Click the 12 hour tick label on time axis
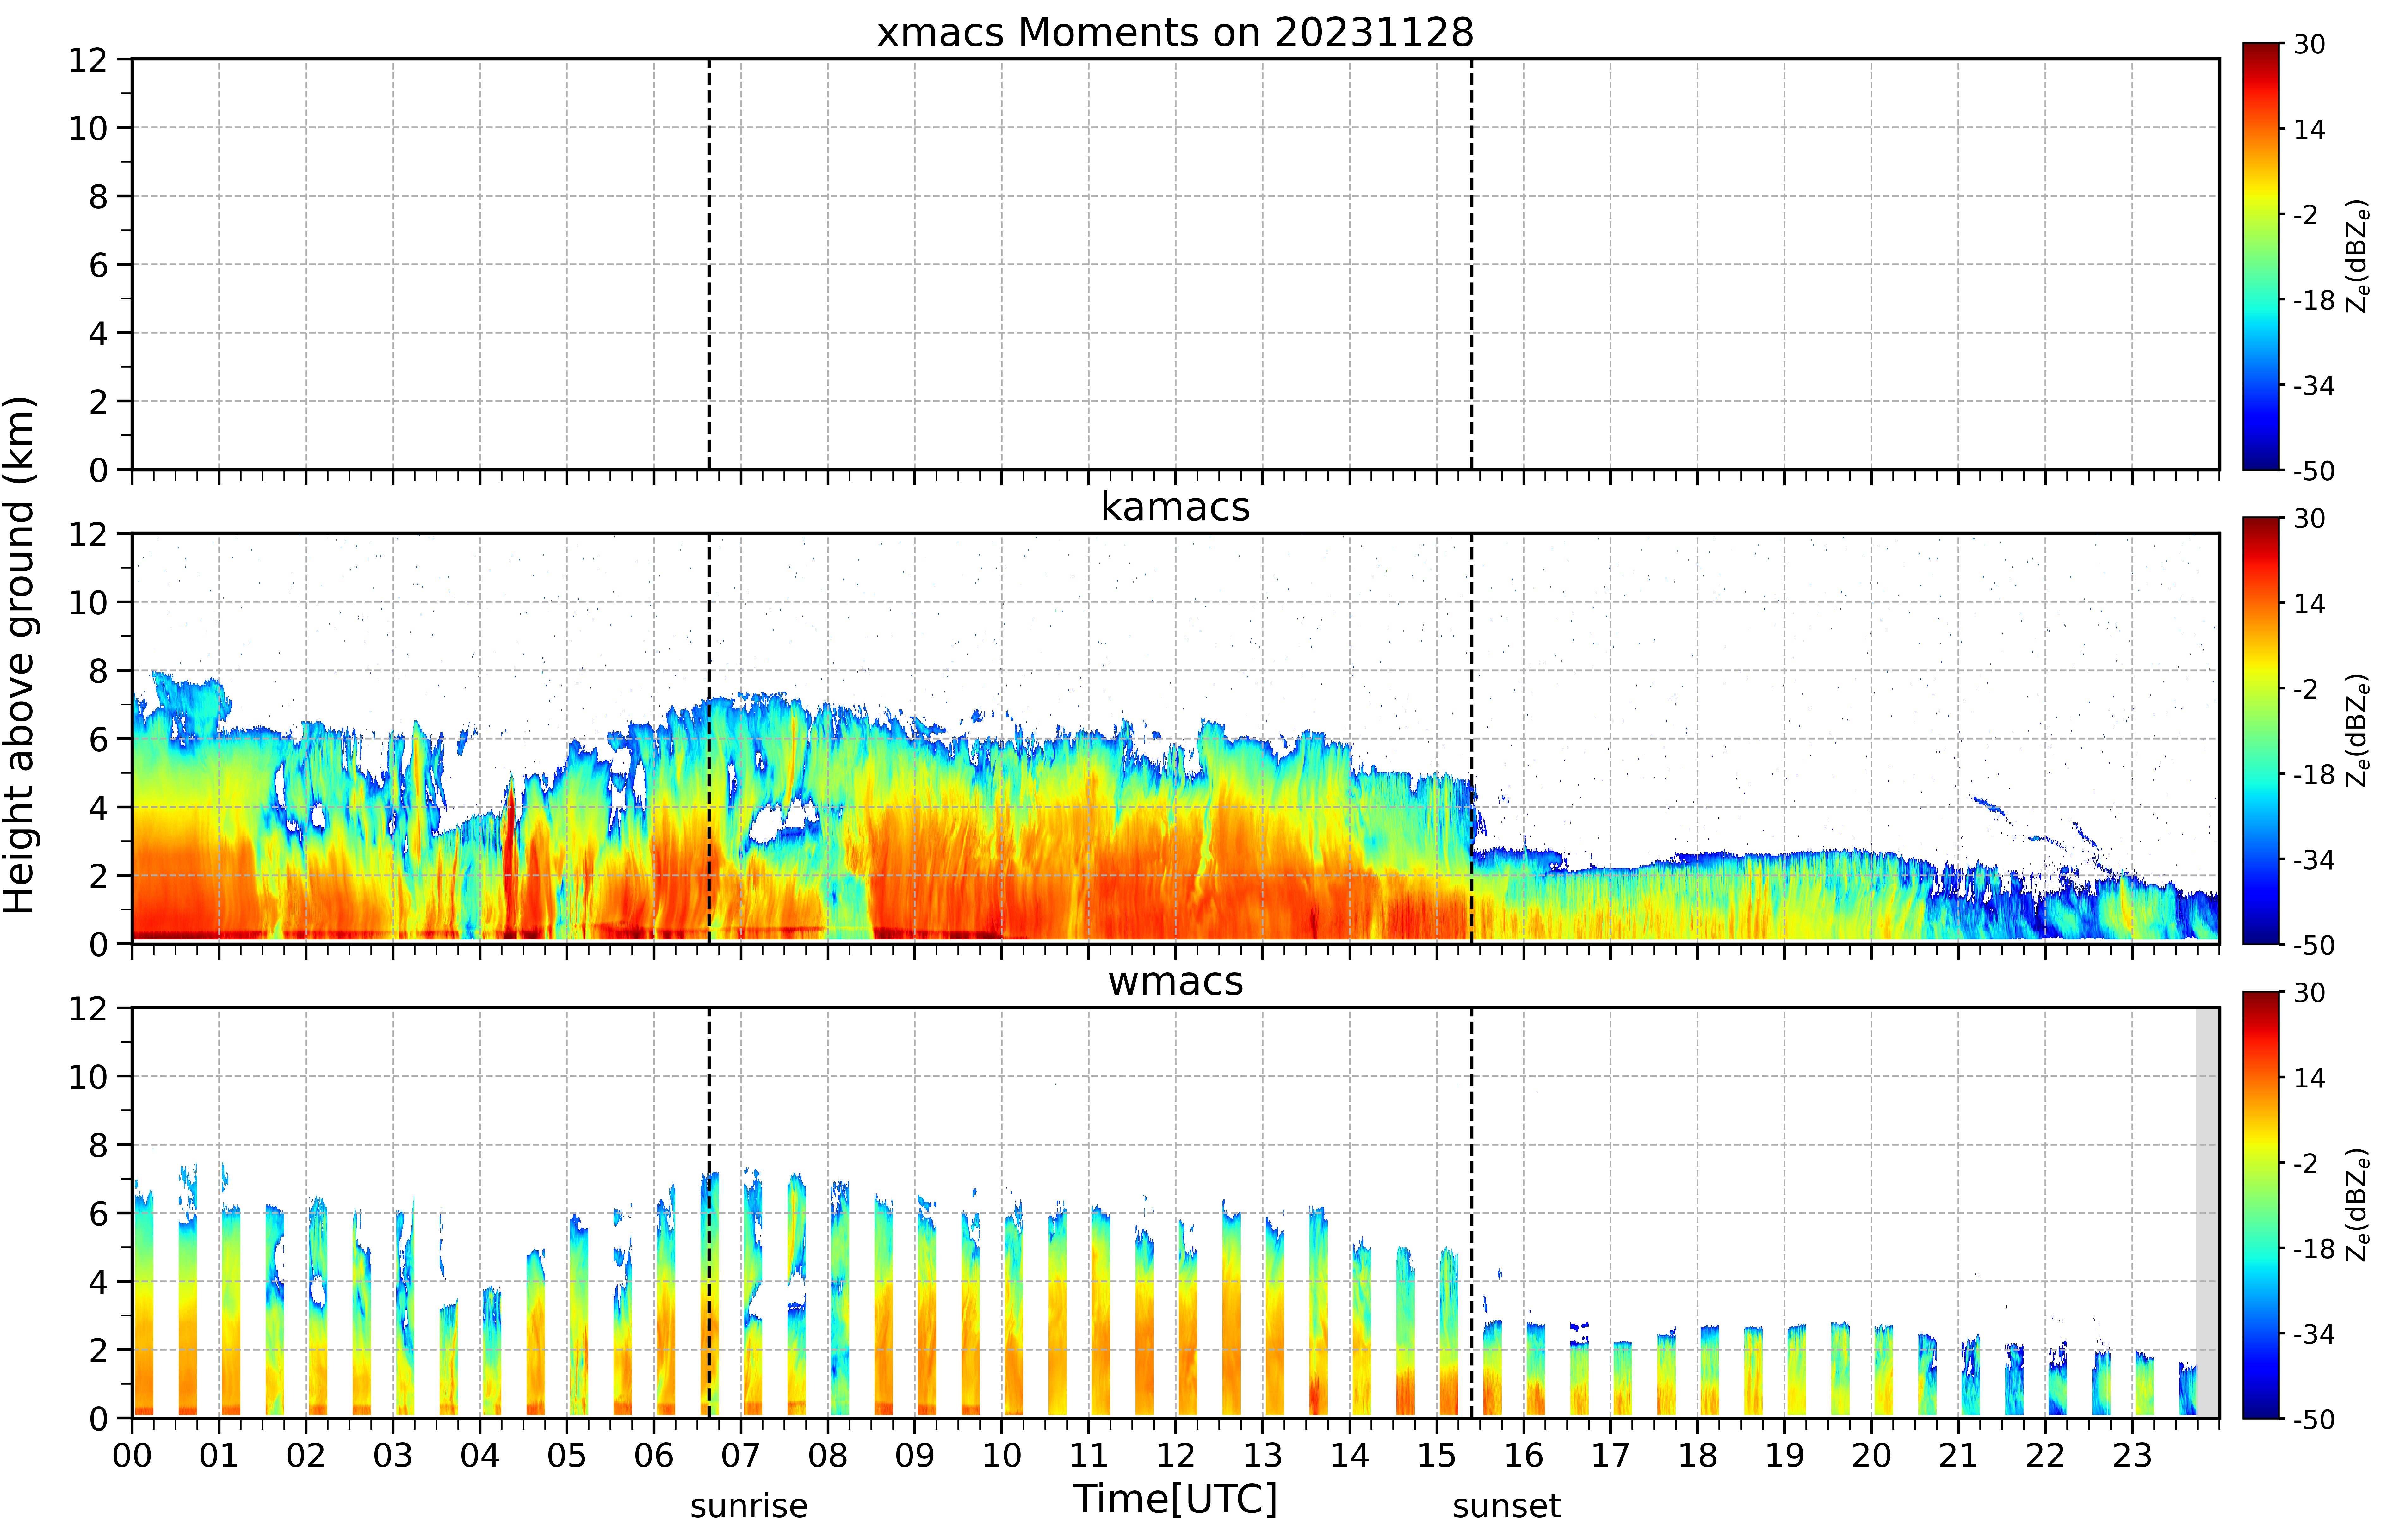This screenshot has height=1540, width=2387. [1175, 1455]
